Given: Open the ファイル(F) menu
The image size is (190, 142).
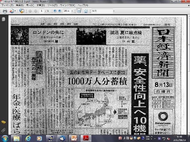Looking at the screenshot, I should (x=7, y=5).
